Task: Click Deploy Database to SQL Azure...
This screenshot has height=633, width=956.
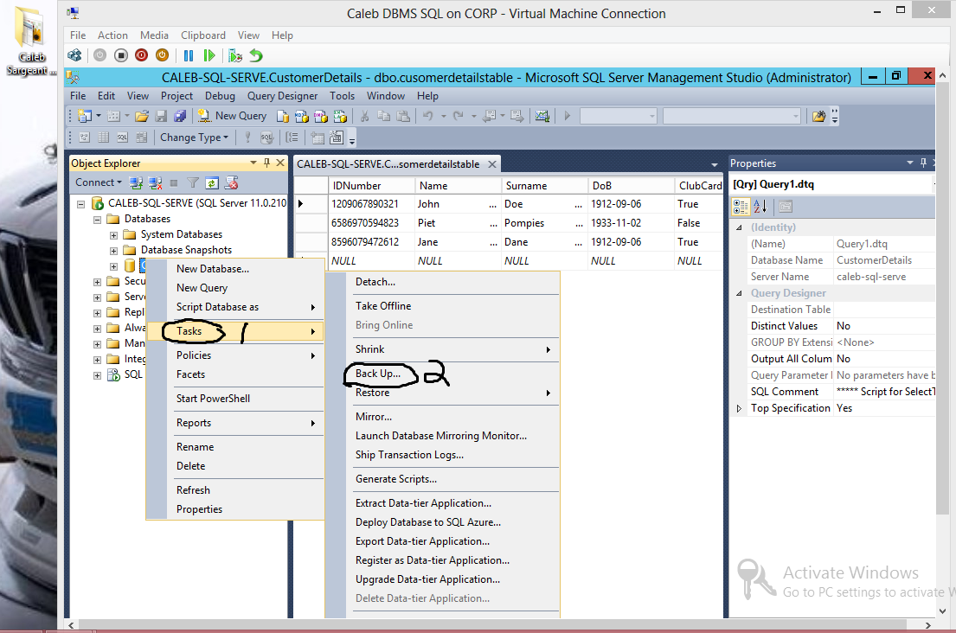Action: (x=428, y=522)
